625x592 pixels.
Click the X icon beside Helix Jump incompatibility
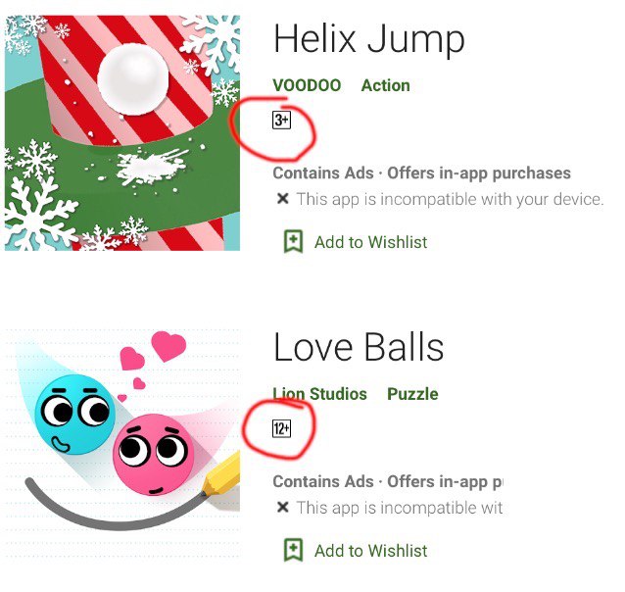[282, 198]
